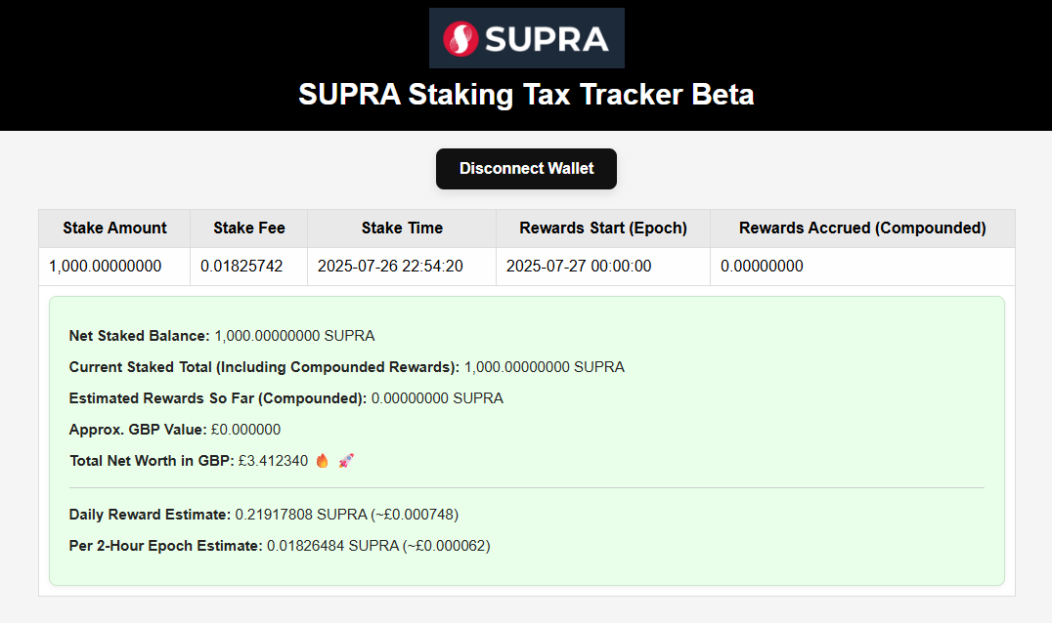
Task: Click the Stake Time column header
Action: [402, 228]
